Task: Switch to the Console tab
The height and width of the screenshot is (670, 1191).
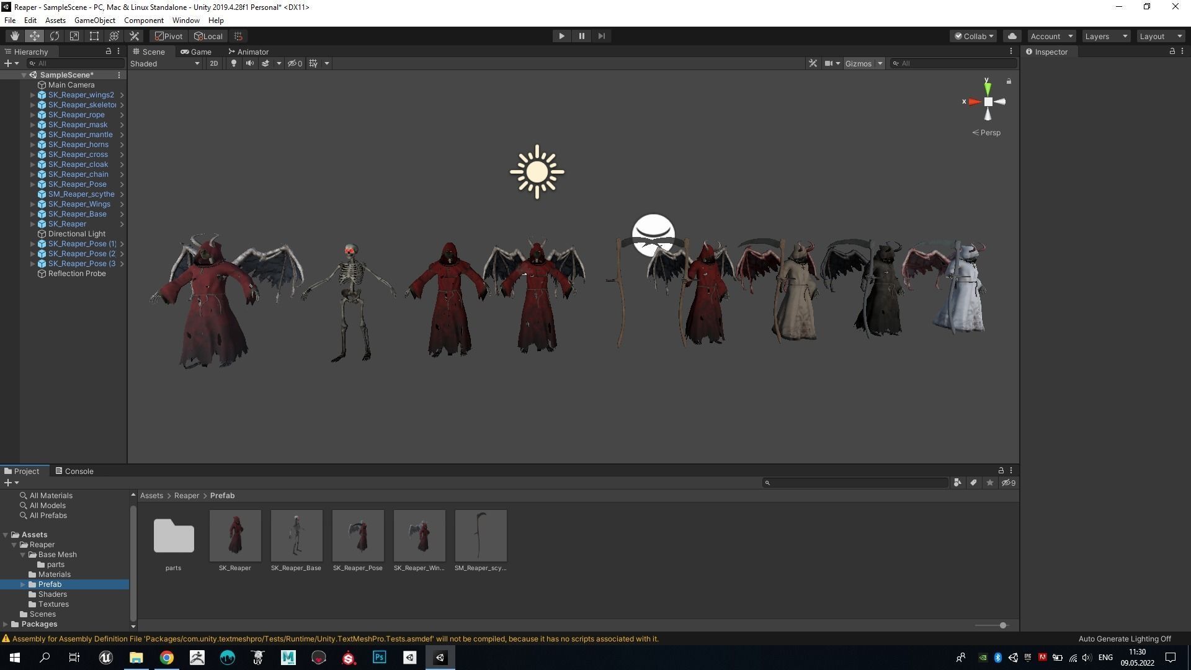Action: 74,471
